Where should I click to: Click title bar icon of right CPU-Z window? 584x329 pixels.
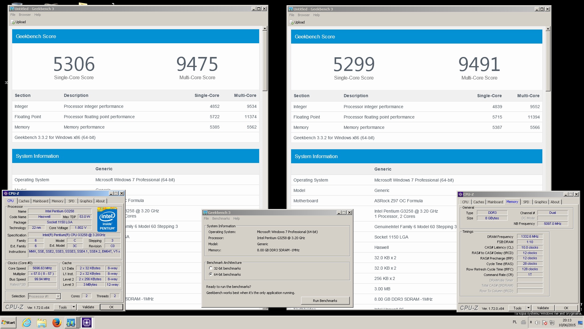461,194
